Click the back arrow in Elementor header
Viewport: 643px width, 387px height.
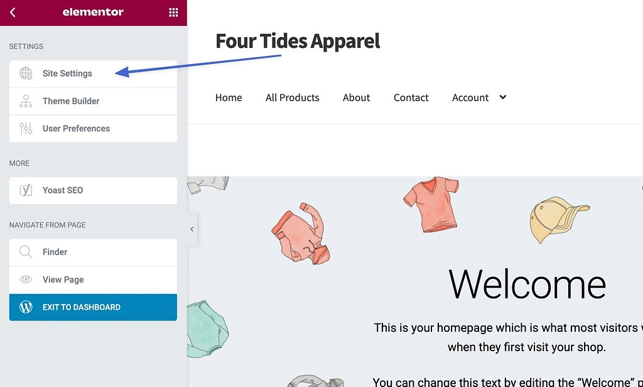click(x=13, y=13)
